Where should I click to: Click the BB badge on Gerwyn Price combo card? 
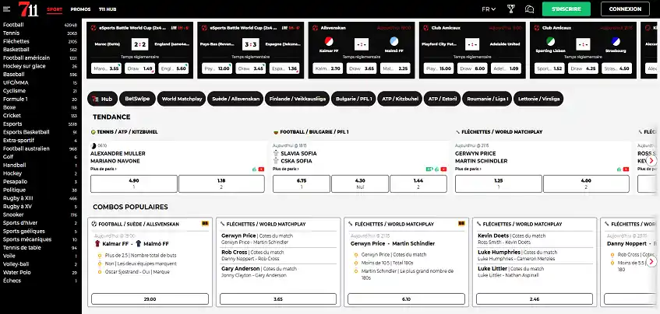click(461, 224)
